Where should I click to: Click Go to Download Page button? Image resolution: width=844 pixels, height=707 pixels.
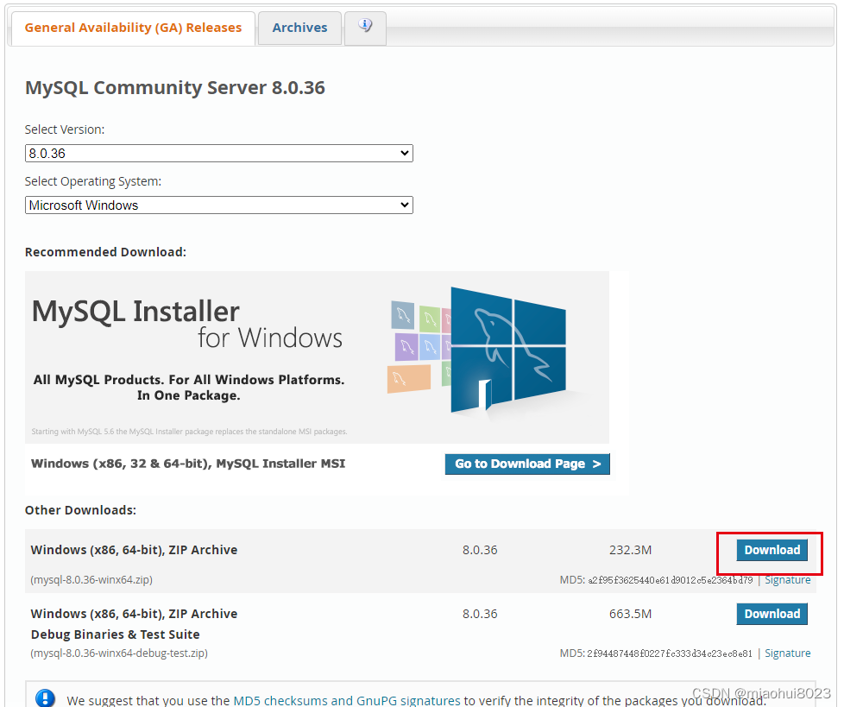click(x=527, y=464)
